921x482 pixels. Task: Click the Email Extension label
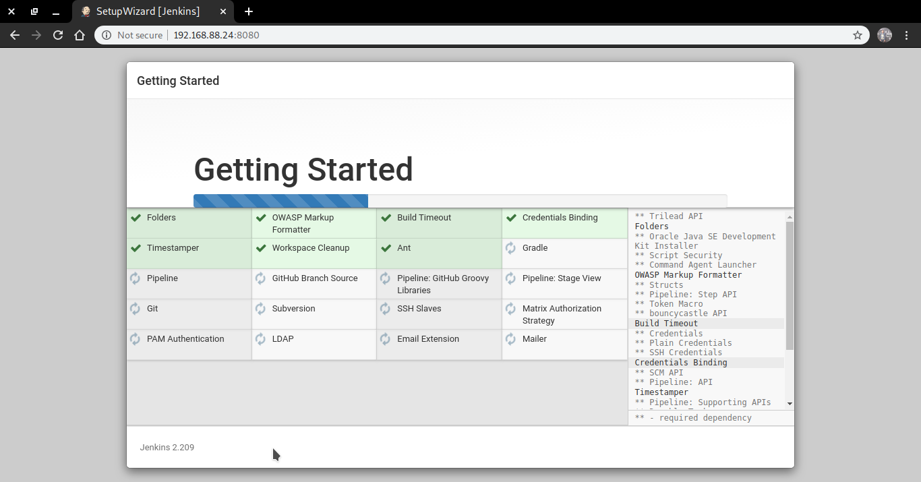pyautogui.click(x=428, y=339)
